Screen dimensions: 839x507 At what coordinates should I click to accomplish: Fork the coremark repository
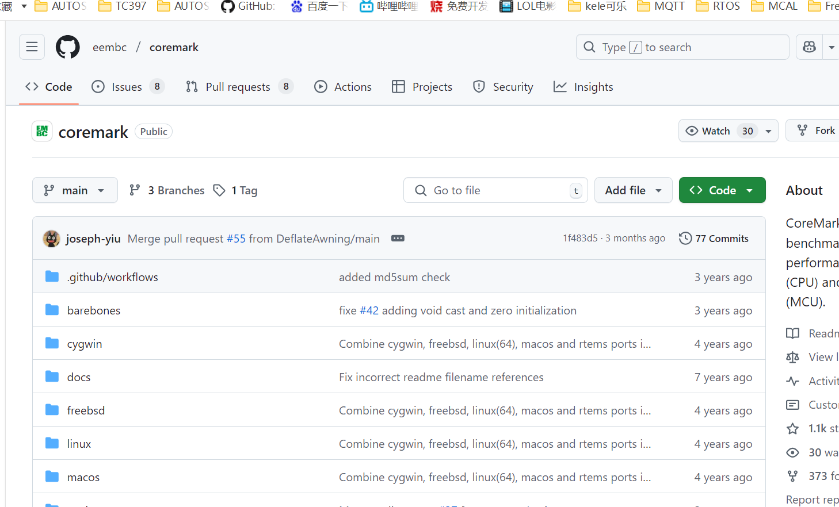coord(817,131)
